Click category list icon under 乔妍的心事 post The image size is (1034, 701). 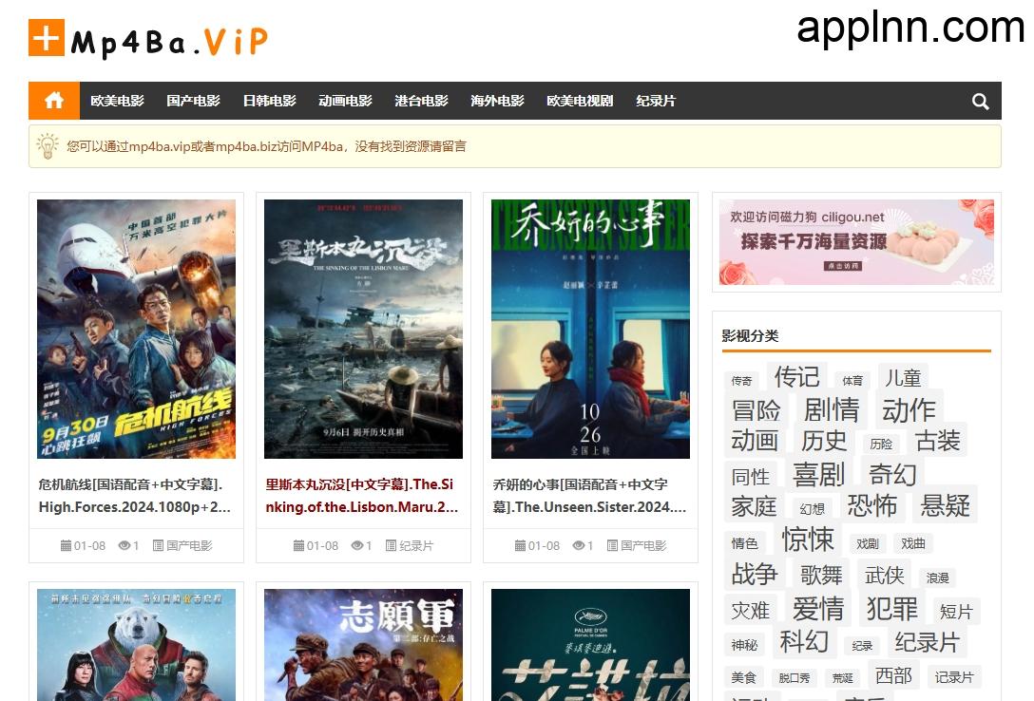pyautogui.click(x=613, y=546)
